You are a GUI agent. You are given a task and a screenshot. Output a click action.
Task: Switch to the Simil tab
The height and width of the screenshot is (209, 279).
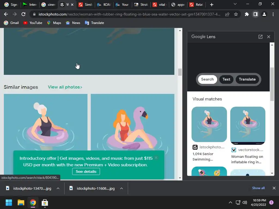(86, 5)
